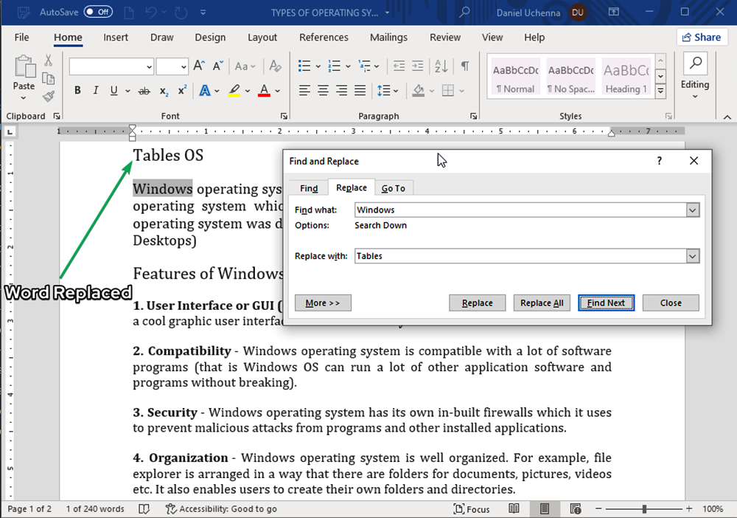Click inside the Replace with text field

click(516, 256)
